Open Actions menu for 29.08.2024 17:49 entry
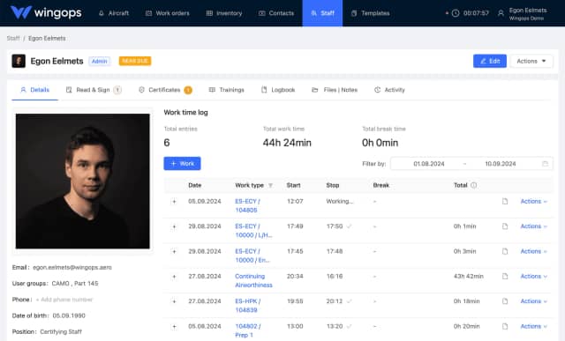Viewport: 565px width, 341px height. pos(533,226)
